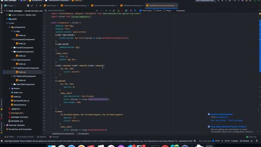Image resolution: width=261 pixels, height=147 pixels.
Task: Click UTF-8 encoding in status bar
Action: [x=227, y=141]
